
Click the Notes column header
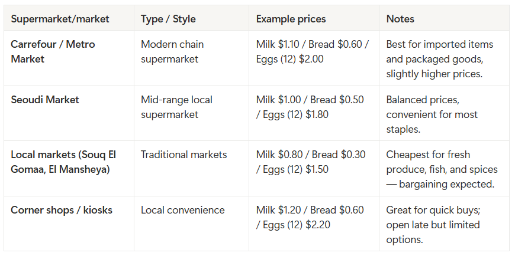(x=400, y=19)
